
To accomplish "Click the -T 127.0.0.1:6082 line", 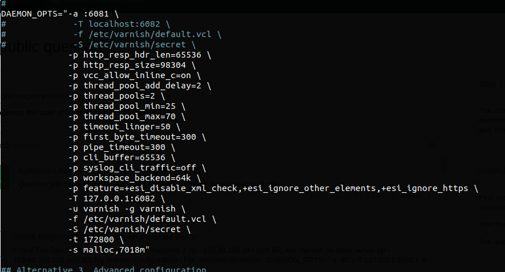I will click(x=116, y=198).
